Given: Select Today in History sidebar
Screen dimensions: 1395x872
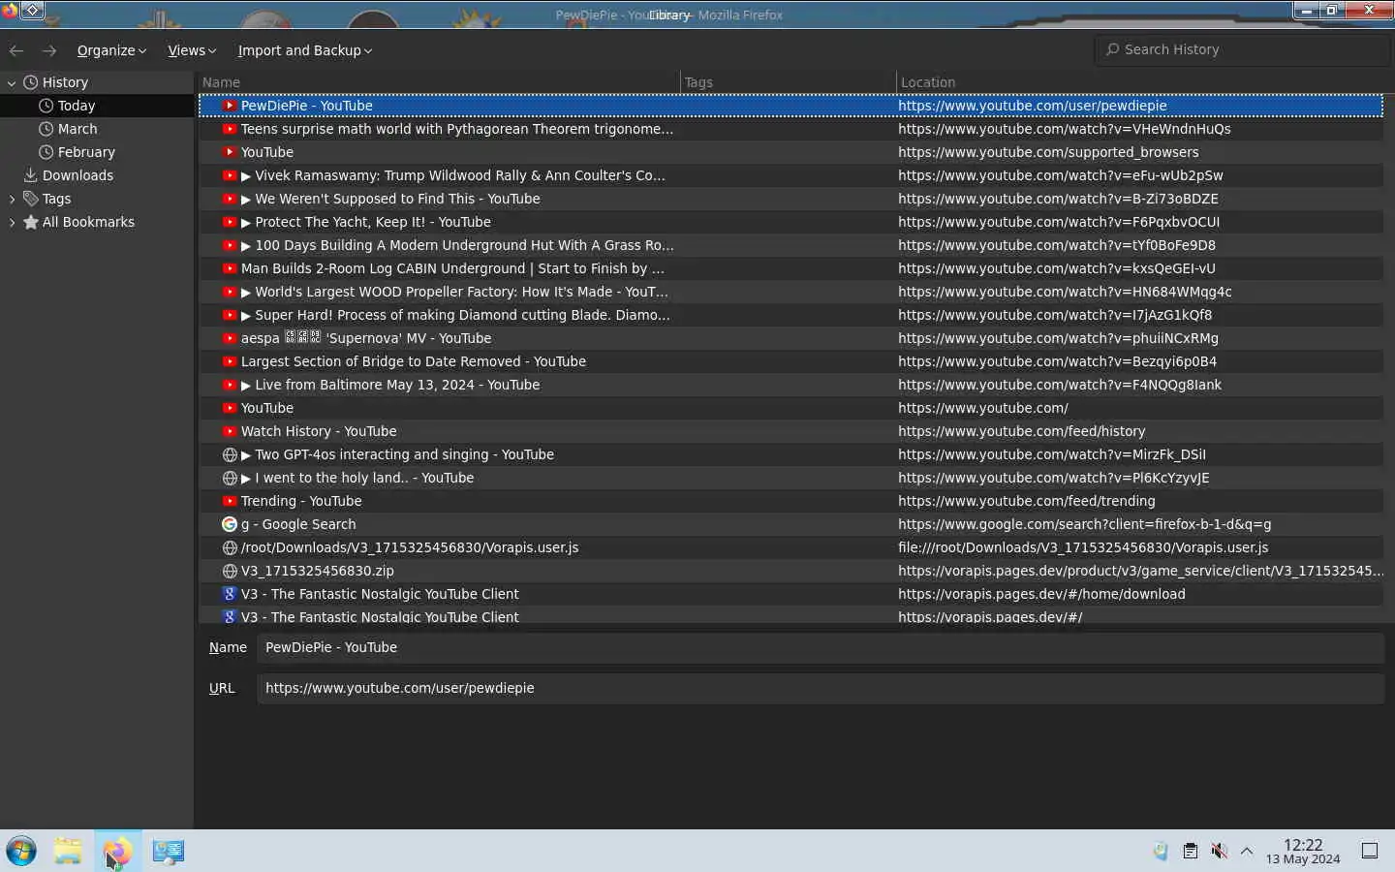Looking at the screenshot, I should [97, 106].
